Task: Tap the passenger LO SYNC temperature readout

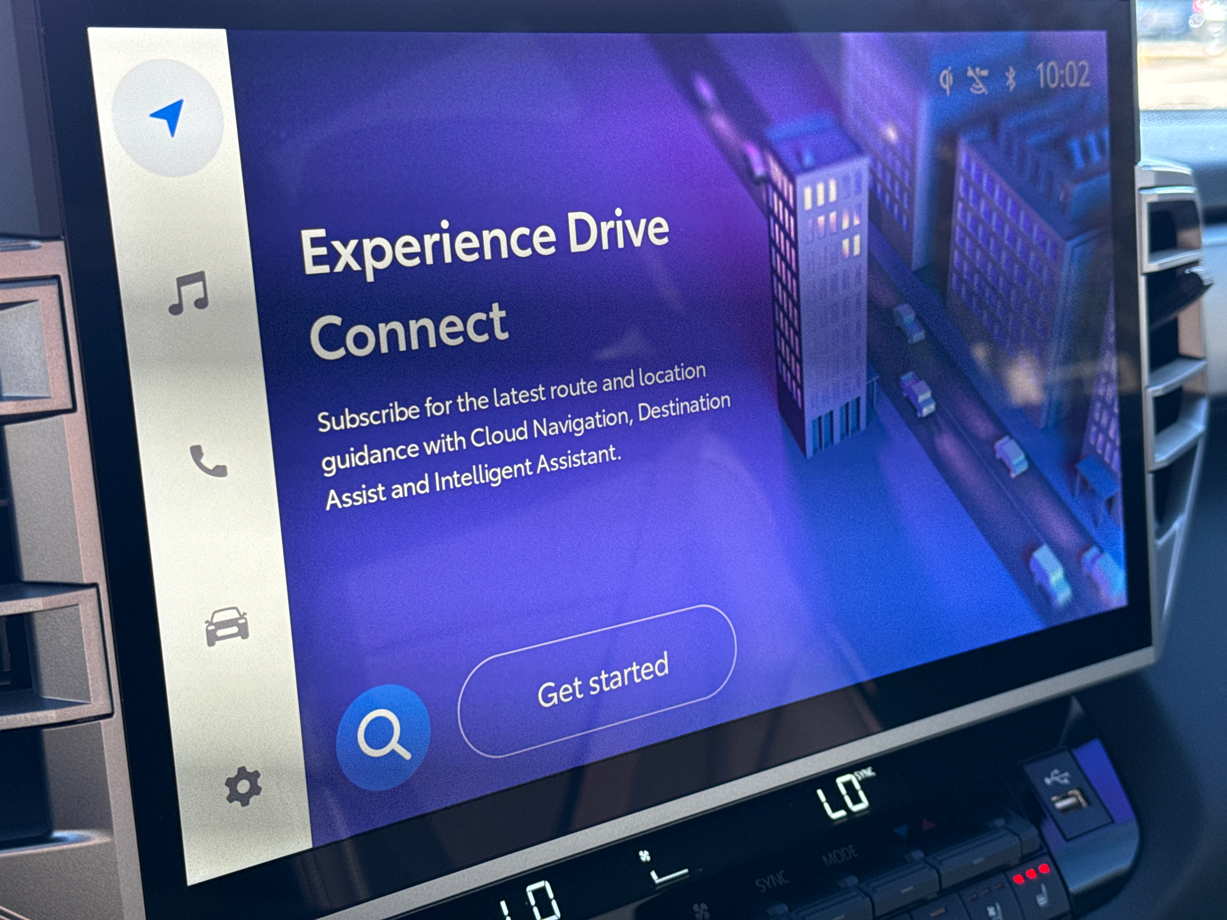Action: [x=845, y=795]
